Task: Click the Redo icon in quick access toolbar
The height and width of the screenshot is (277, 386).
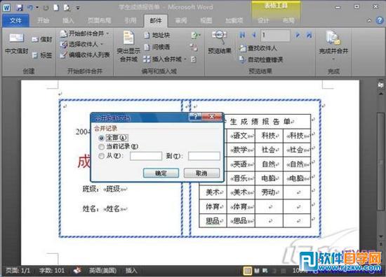Action: pos(46,8)
